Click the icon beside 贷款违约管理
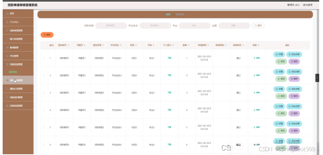Image resolution: width=323 pixels, height=155 pixels. click(x=7, y=97)
